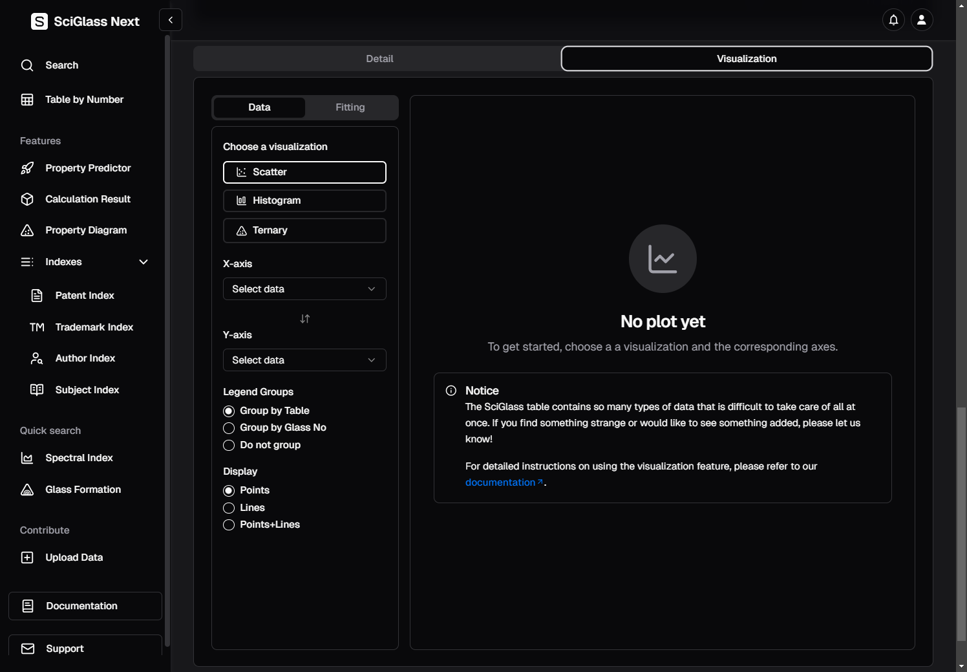Image resolution: width=967 pixels, height=672 pixels.
Task: Open Spectral Index quick search
Action: [x=79, y=458]
